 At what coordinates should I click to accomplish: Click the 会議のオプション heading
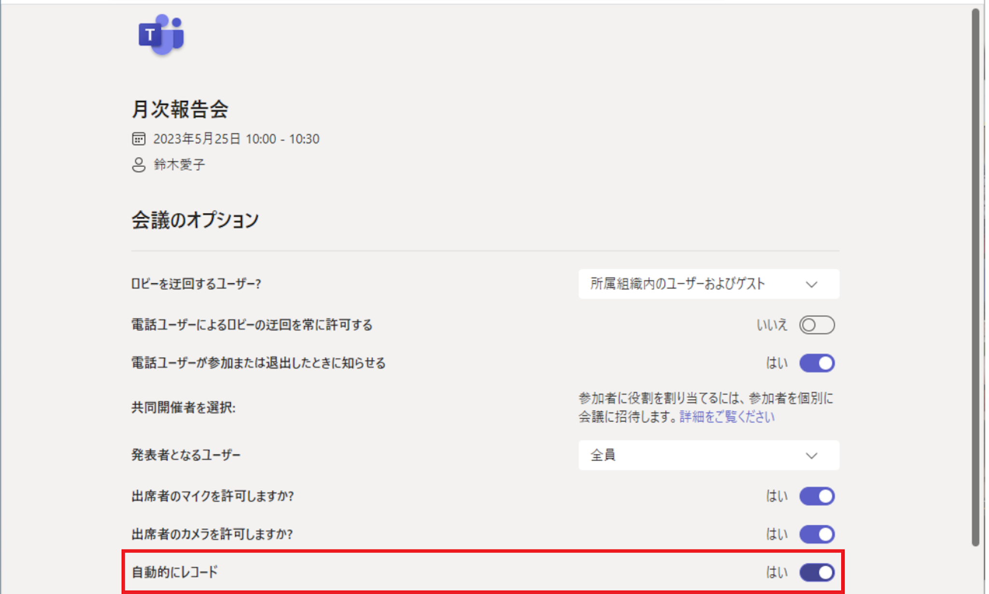195,220
